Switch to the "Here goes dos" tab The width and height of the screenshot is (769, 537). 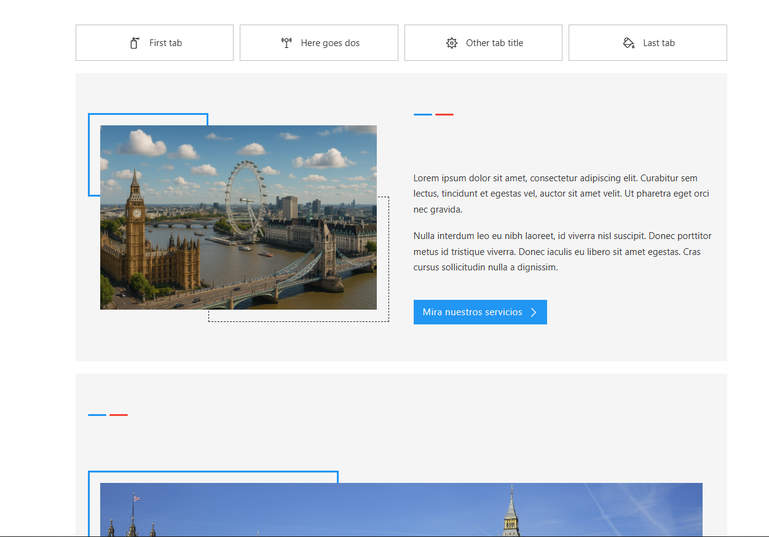click(x=330, y=43)
